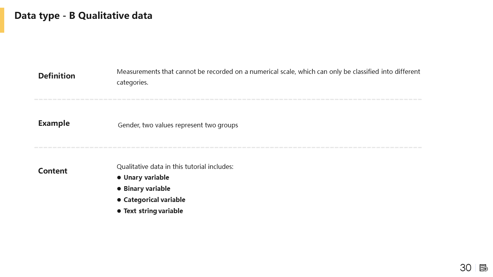
Task: Click the back-to-contents icon beside page number
Action: (484, 268)
